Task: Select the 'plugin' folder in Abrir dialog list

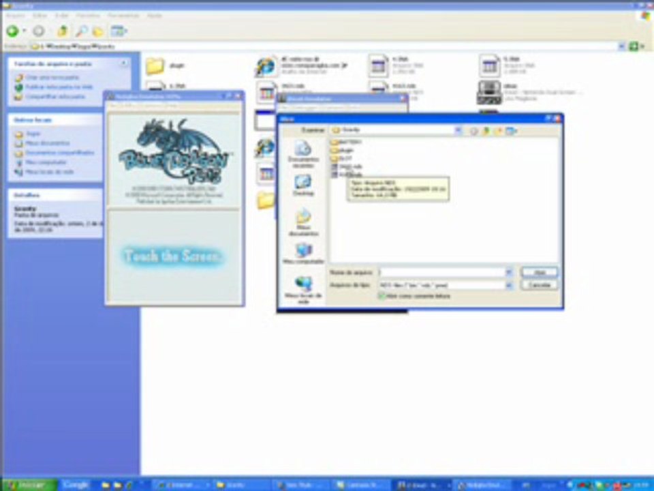Action: 343,150
